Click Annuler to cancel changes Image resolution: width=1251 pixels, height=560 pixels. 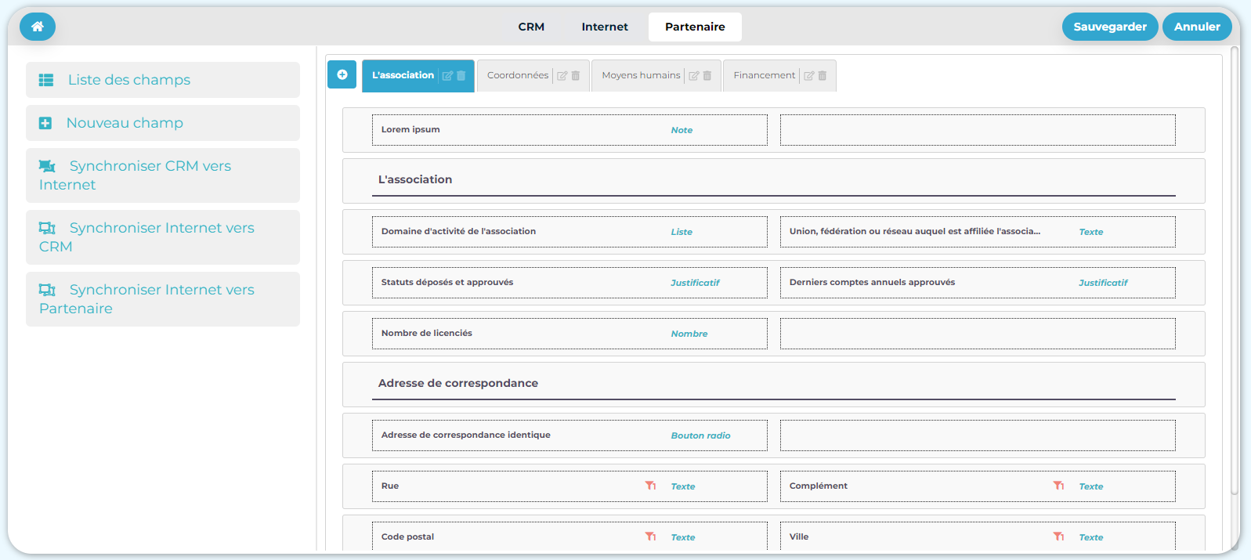click(x=1196, y=27)
